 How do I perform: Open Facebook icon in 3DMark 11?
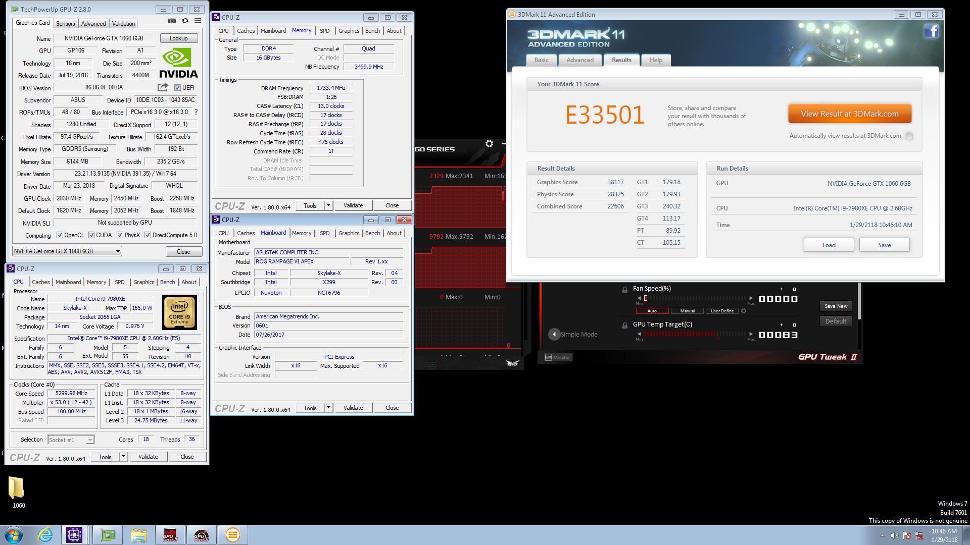[x=932, y=31]
